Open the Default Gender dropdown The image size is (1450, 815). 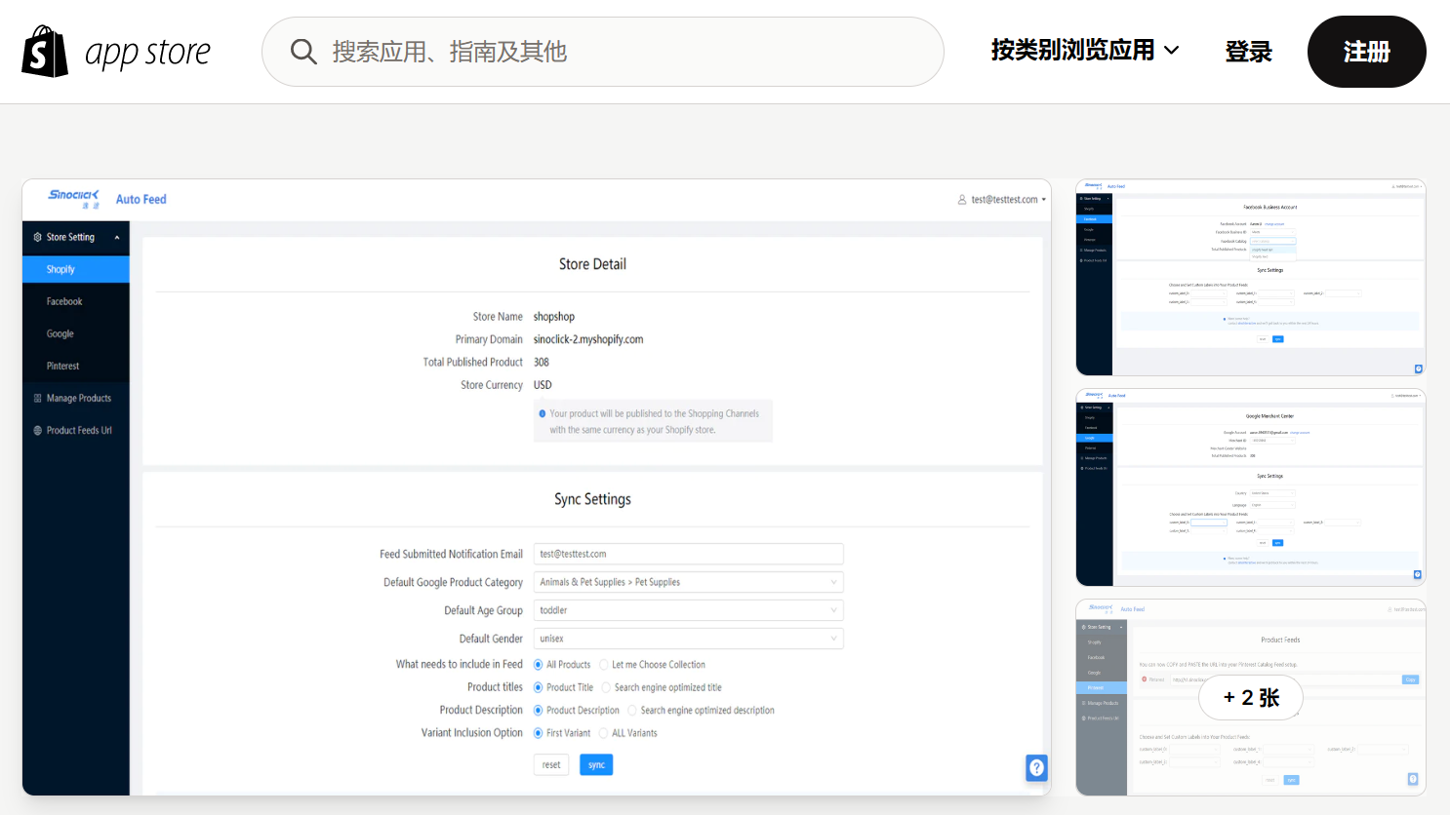tap(688, 639)
